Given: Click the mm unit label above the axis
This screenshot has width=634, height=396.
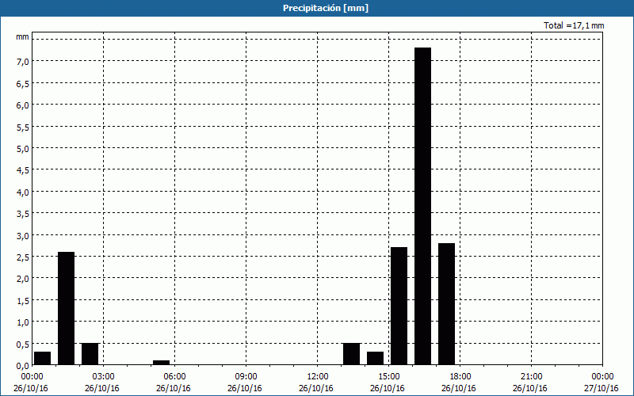Looking at the screenshot, I should [x=23, y=36].
